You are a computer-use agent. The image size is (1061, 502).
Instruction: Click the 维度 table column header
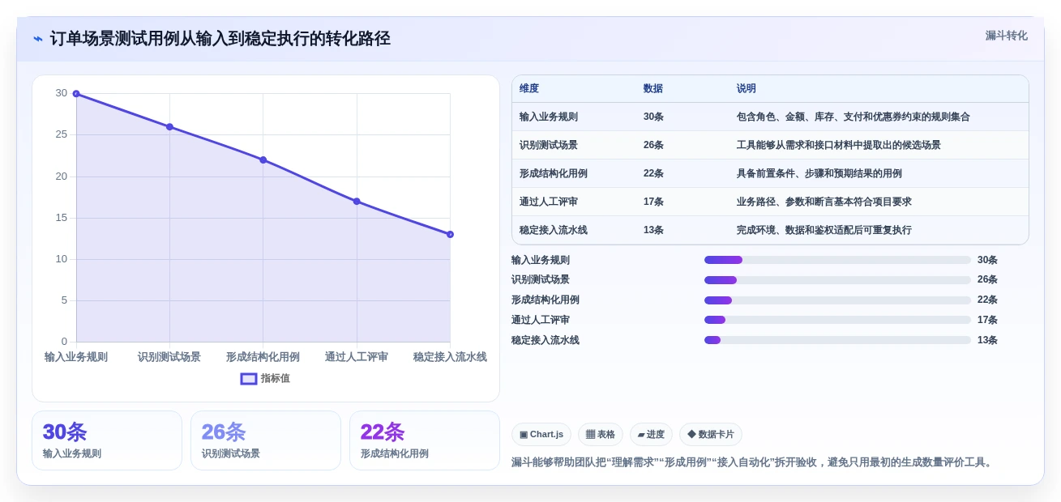click(x=529, y=88)
